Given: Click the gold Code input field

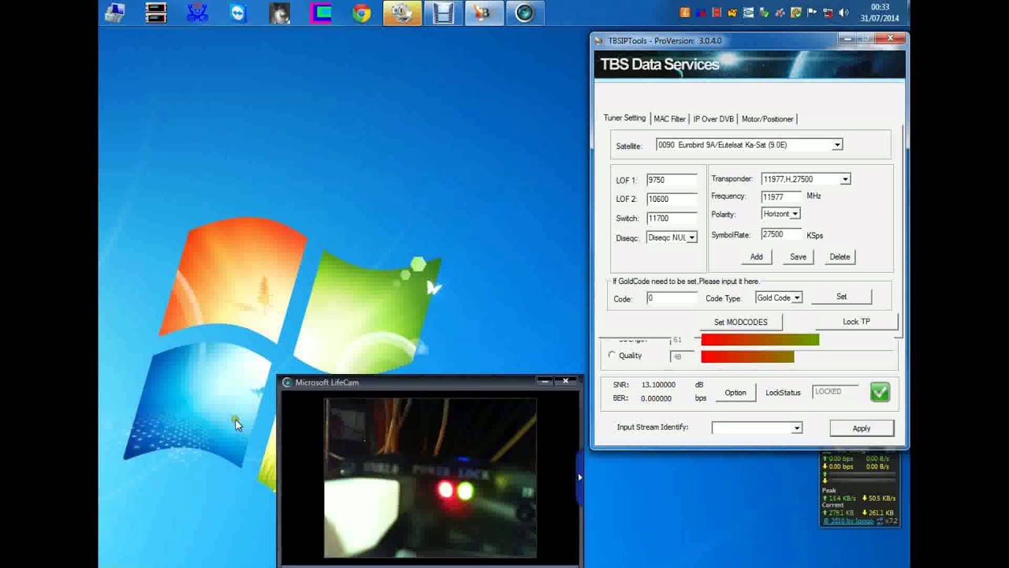Looking at the screenshot, I should click(x=672, y=298).
